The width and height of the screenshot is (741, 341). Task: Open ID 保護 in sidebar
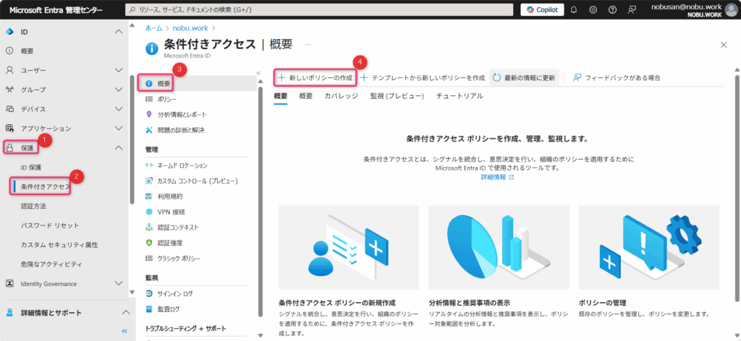coord(30,167)
